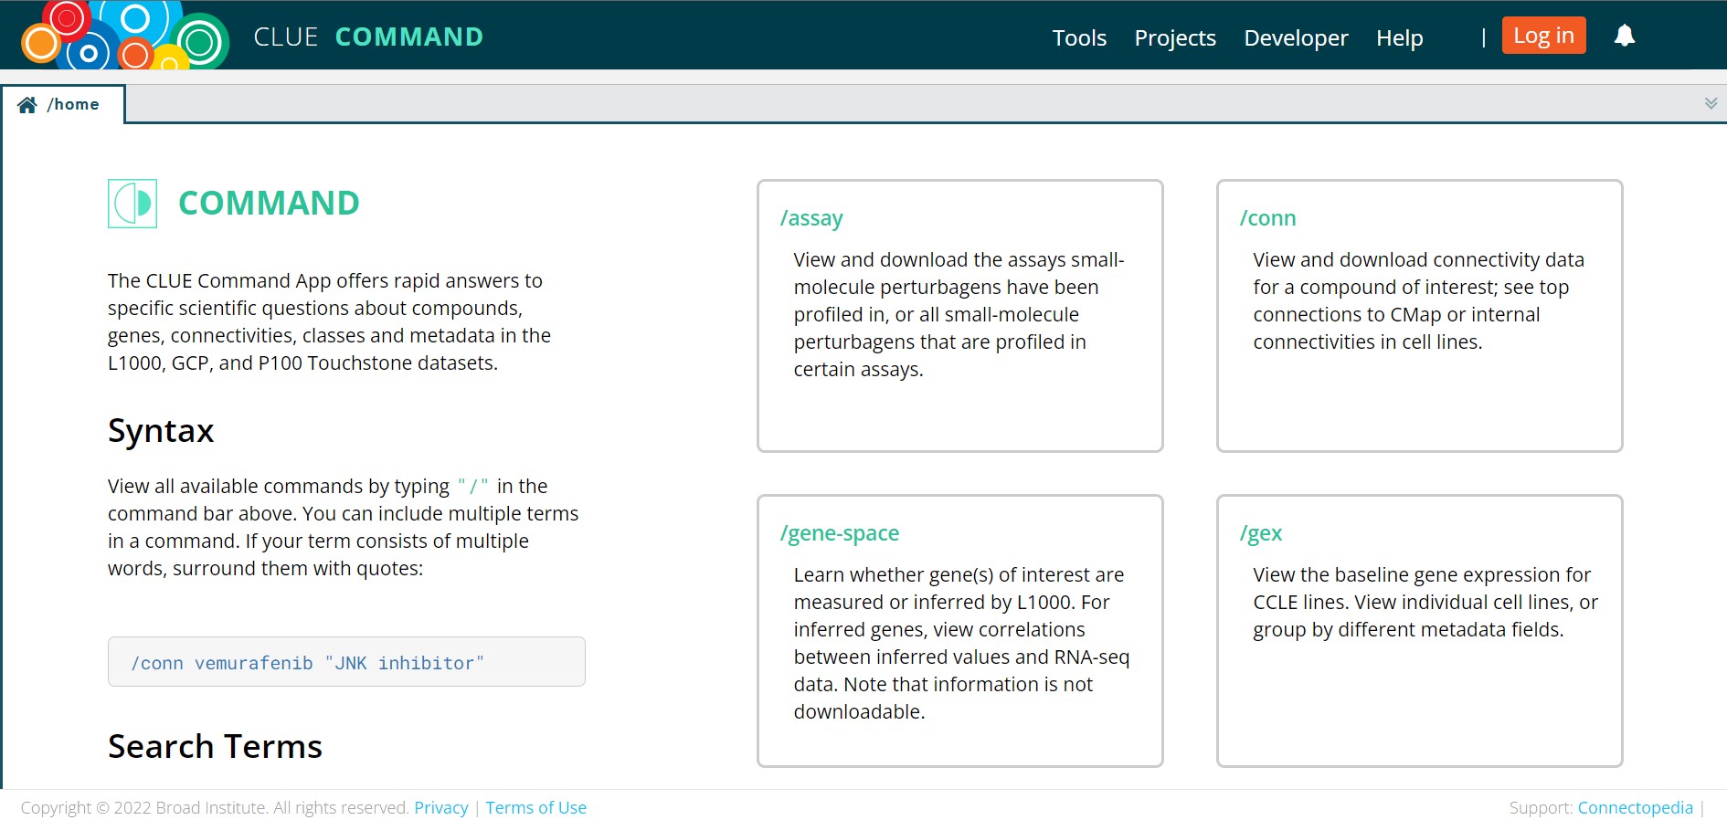Click the Terms of Use link

pyautogui.click(x=535, y=807)
